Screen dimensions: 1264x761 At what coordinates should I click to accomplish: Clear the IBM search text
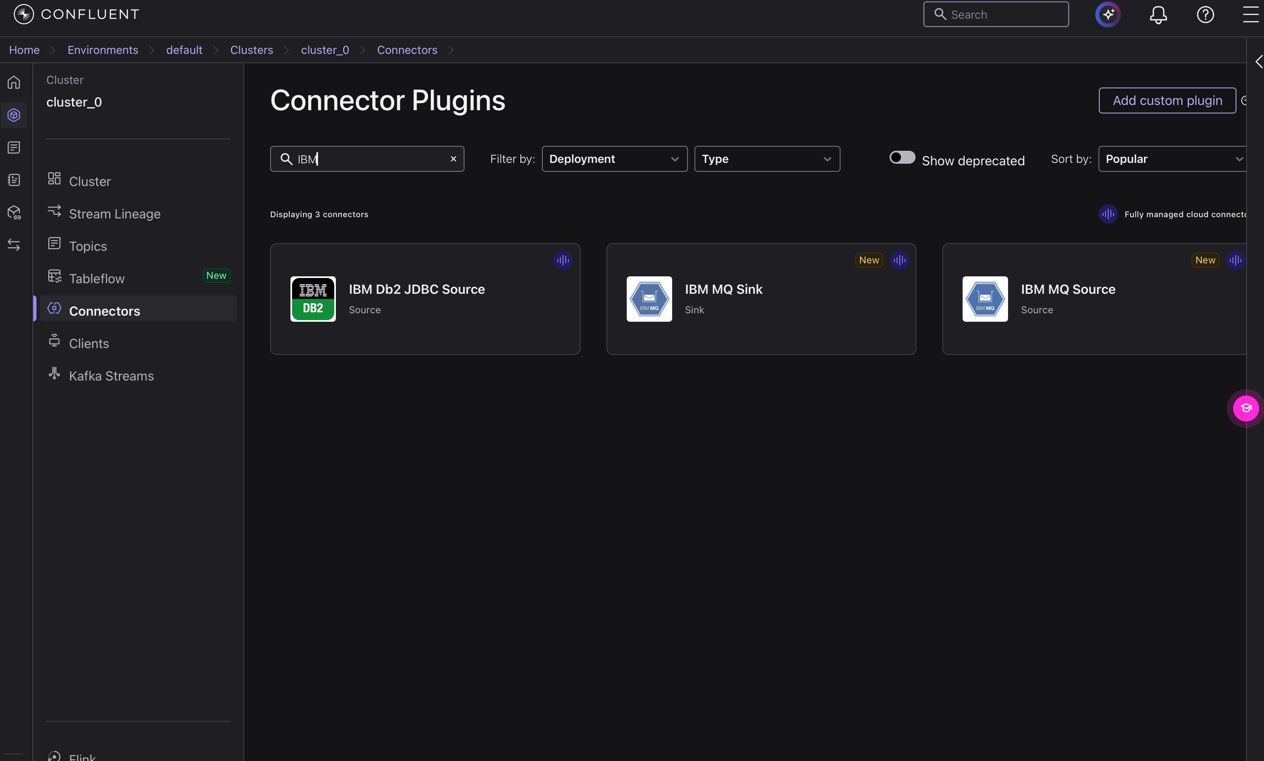tap(454, 159)
